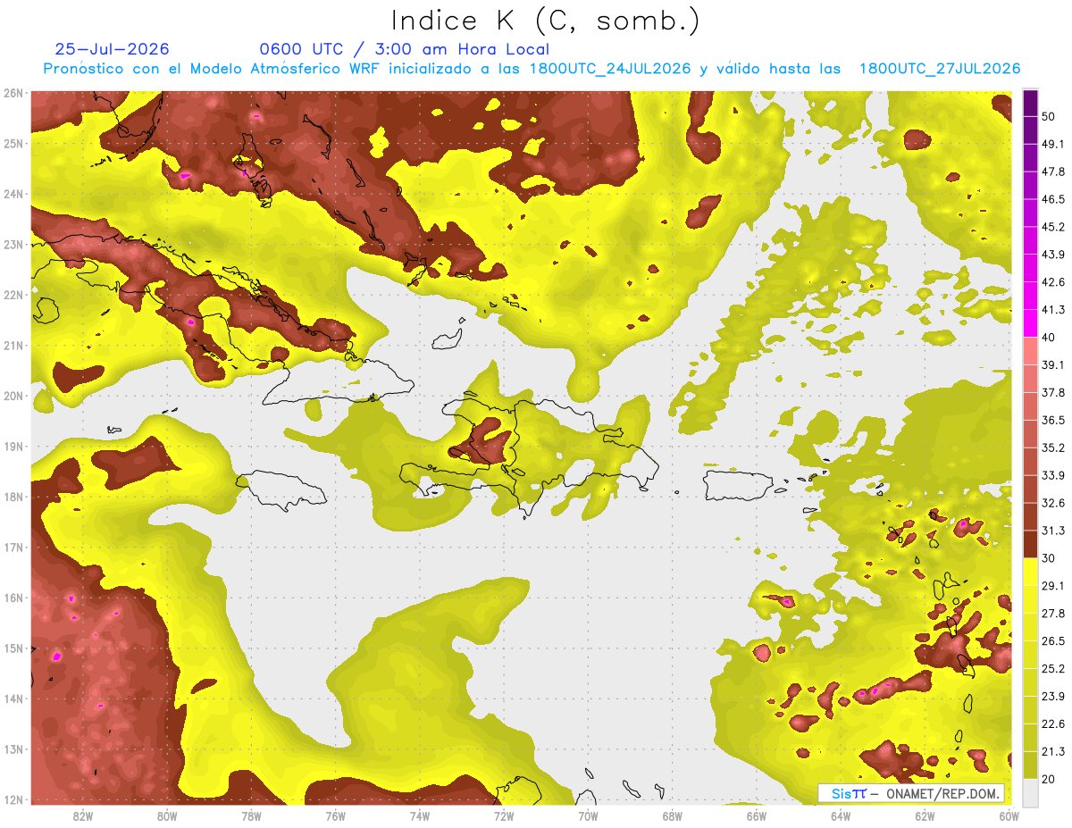Click 'Pronóstico con el Modelo Atmósferico WRF' text
Viewport: 1072px width, 828px height.
pyautogui.click(x=213, y=69)
